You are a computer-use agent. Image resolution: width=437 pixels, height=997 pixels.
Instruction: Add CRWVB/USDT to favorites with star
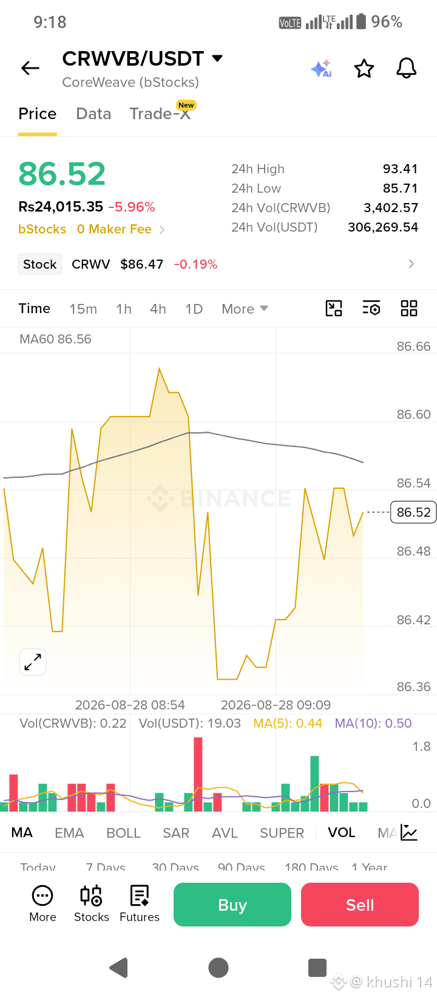pos(364,69)
